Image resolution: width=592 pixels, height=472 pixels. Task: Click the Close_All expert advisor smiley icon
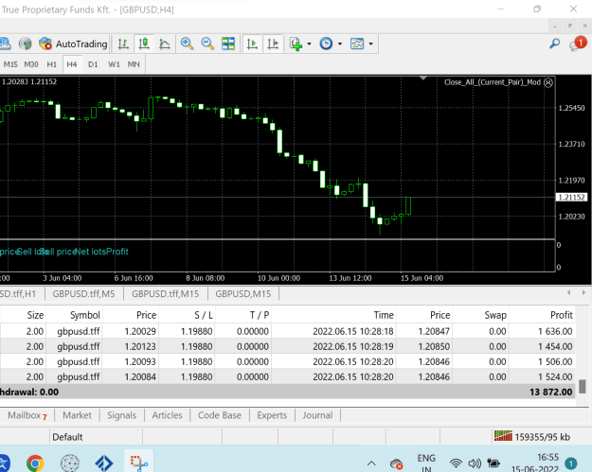tap(548, 82)
